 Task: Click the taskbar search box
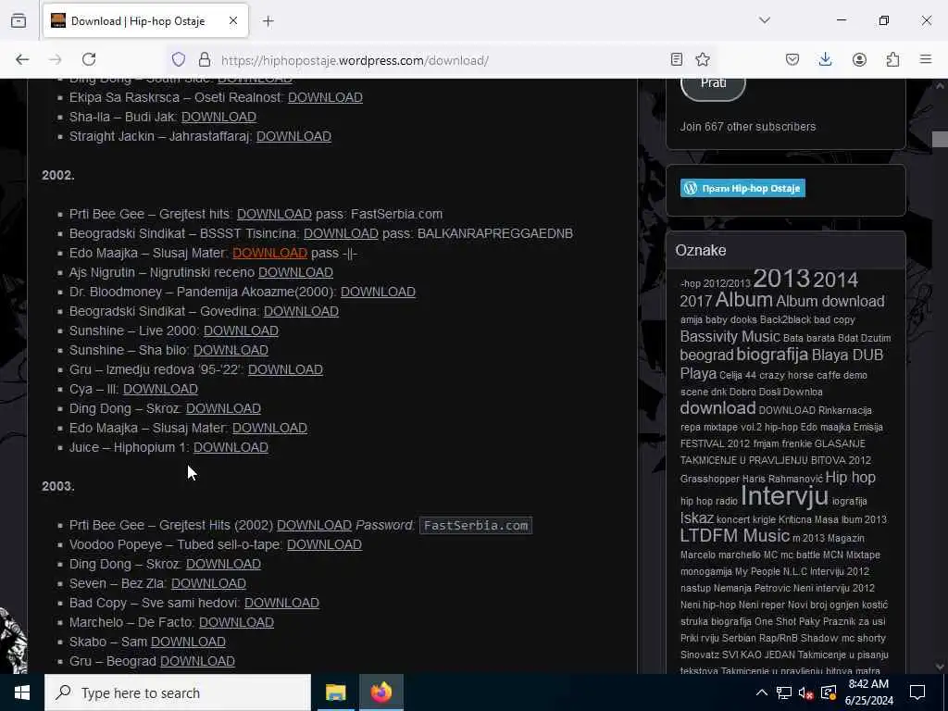(x=178, y=692)
